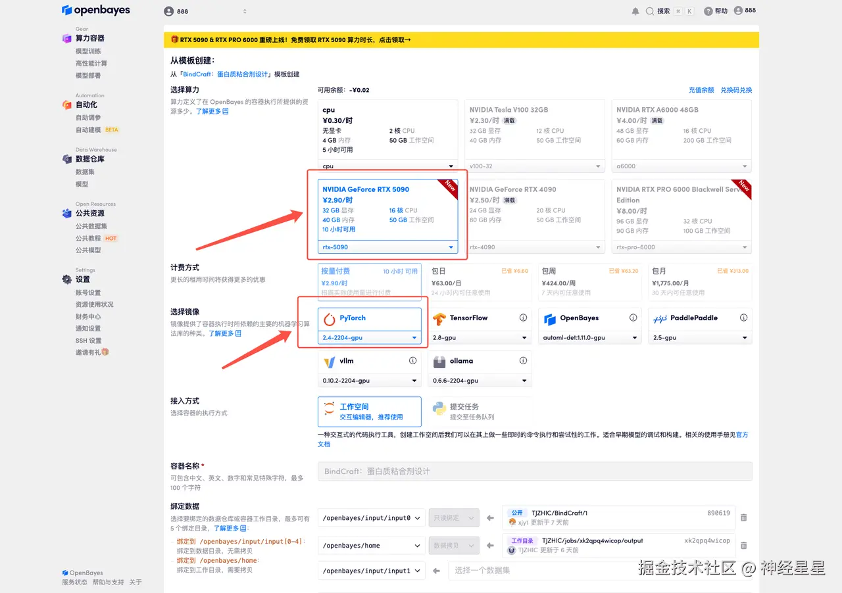Click the 设置 gear sidebar icon

point(66,279)
